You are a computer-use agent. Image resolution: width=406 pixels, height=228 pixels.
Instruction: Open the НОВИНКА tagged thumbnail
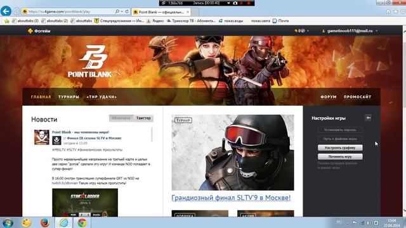[200, 213]
